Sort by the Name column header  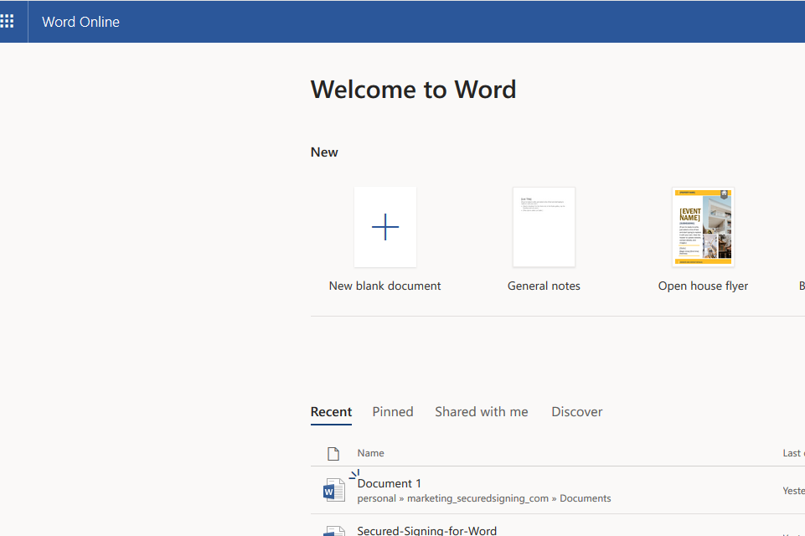pyautogui.click(x=371, y=453)
